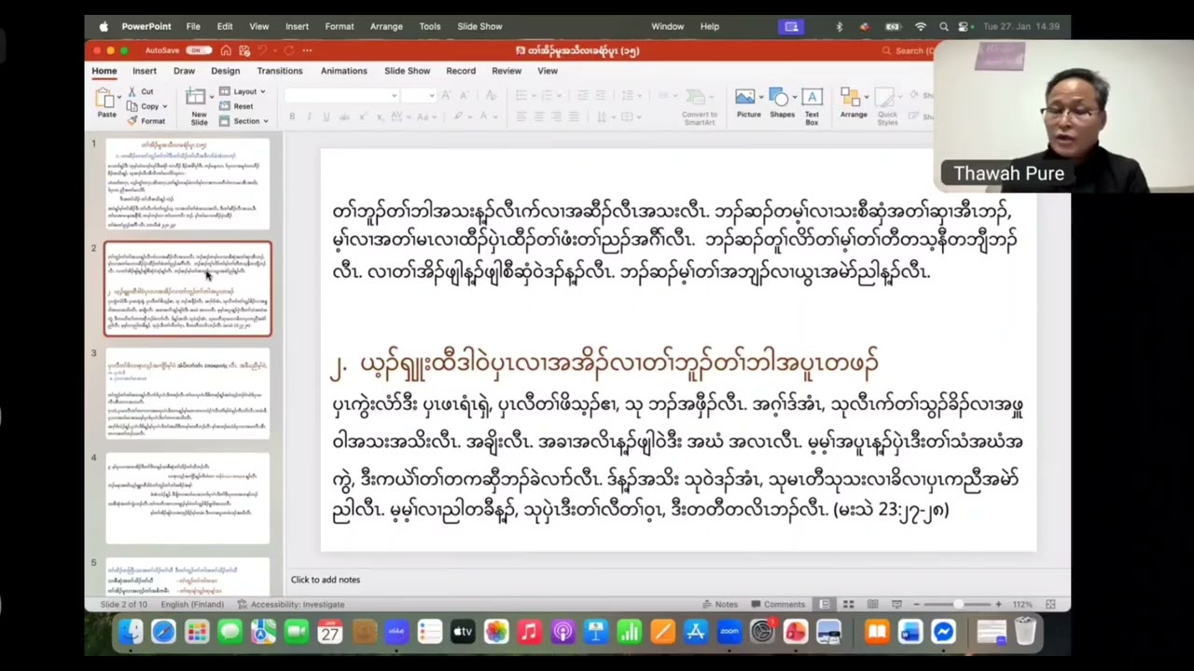Open the Animations ribbon tab
Viewport: 1194px width, 671px height.
click(x=343, y=71)
